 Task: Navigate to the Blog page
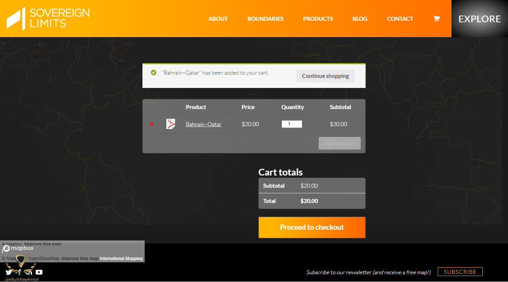pos(360,19)
